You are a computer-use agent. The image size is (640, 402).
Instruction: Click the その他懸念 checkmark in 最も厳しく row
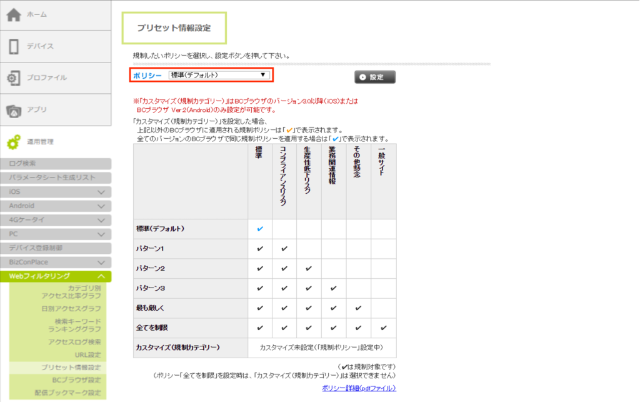point(358,308)
